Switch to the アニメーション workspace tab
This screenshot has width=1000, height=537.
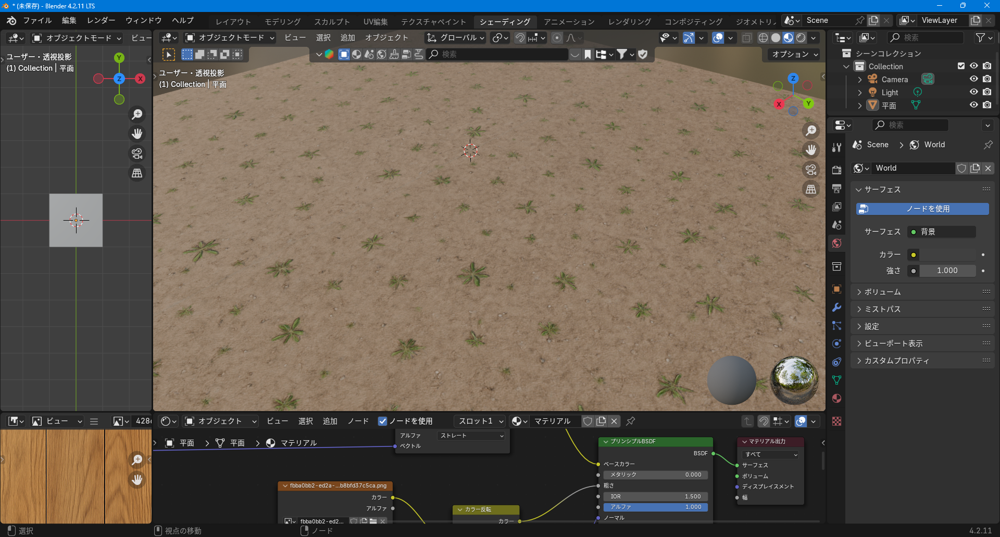(569, 21)
